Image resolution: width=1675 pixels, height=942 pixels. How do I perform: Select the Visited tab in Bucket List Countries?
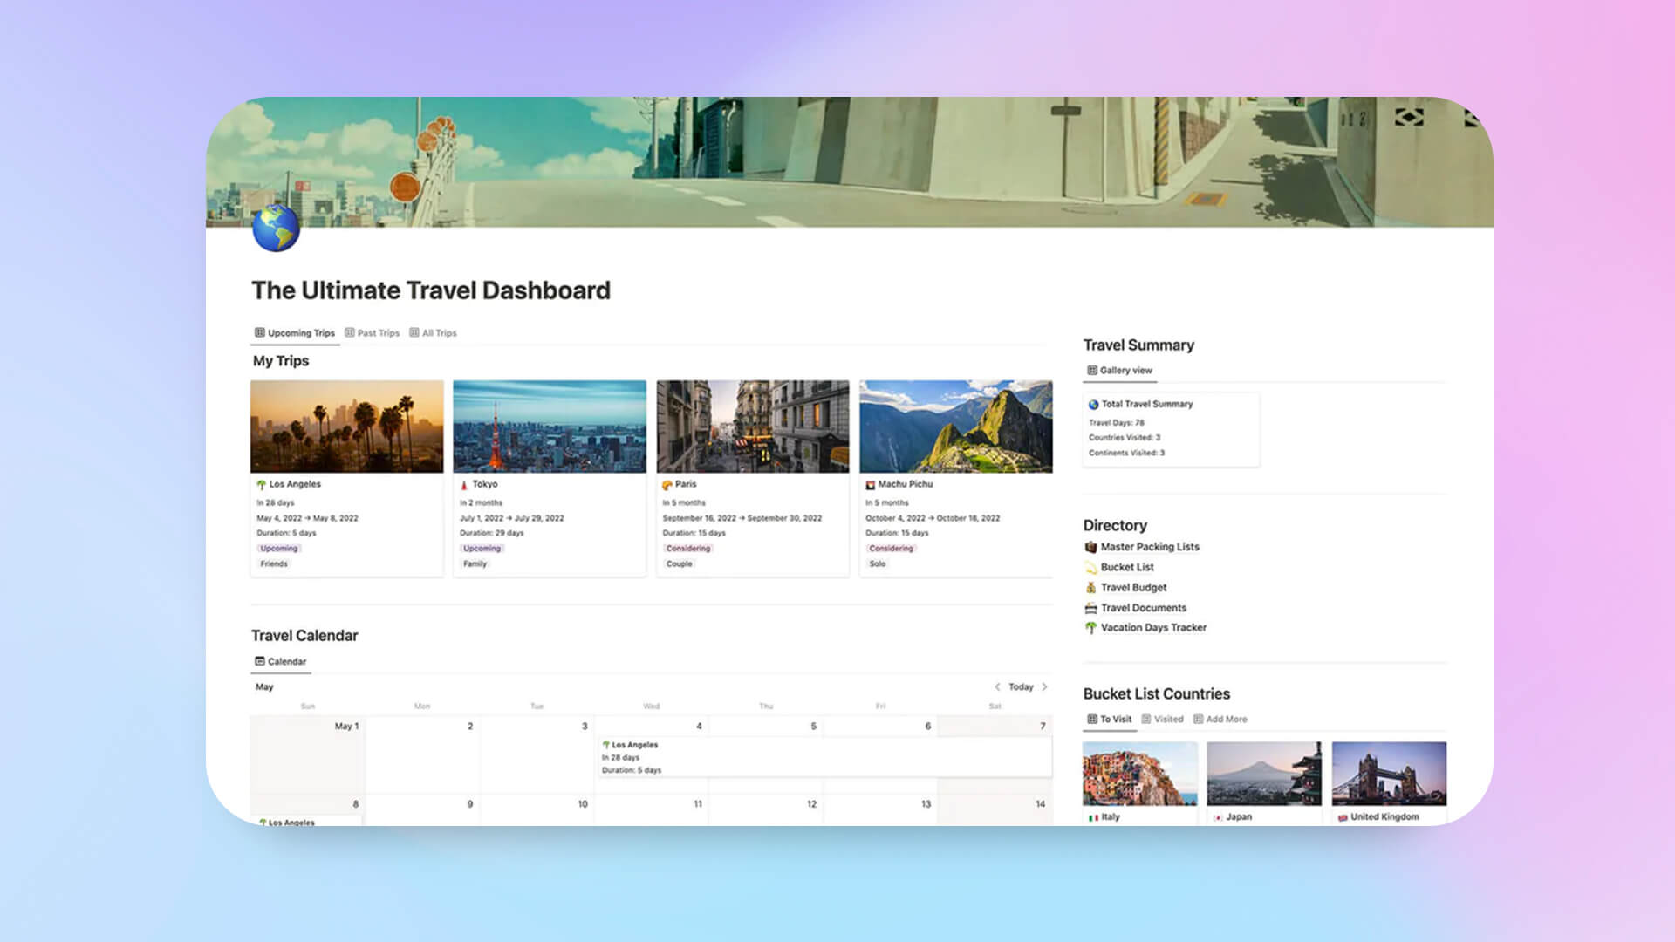click(x=1166, y=719)
